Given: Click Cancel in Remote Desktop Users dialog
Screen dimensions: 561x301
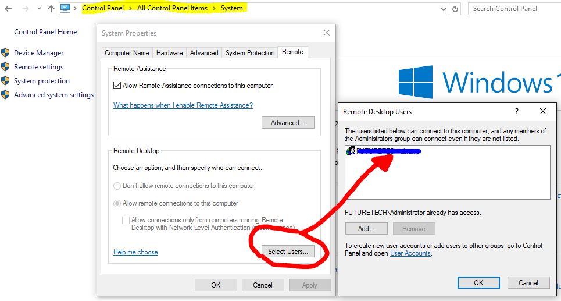Looking at the screenshot, I should pos(528,283).
